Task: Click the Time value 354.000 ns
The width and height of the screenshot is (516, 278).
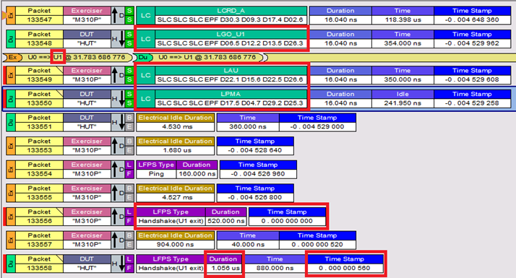Action: (403, 43)
